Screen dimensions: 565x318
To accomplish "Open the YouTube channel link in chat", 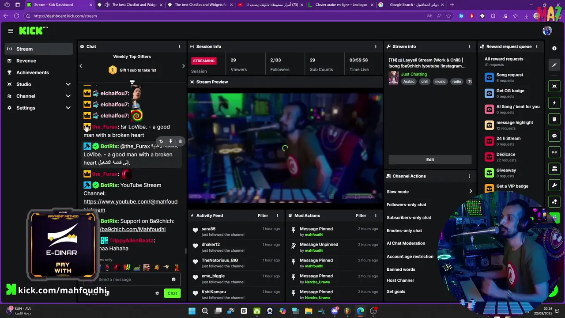I will pyautogui.click(x=131, y=206).
